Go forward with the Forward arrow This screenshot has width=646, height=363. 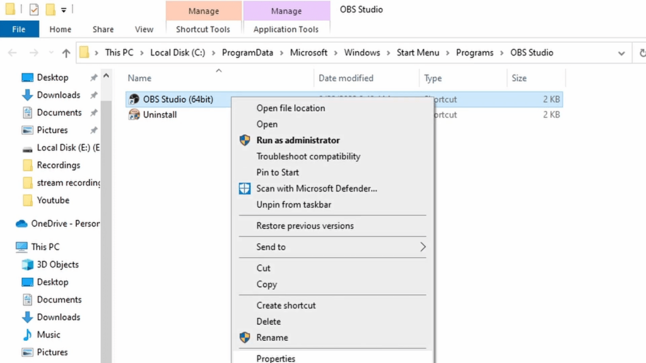[x=34, y=53]
